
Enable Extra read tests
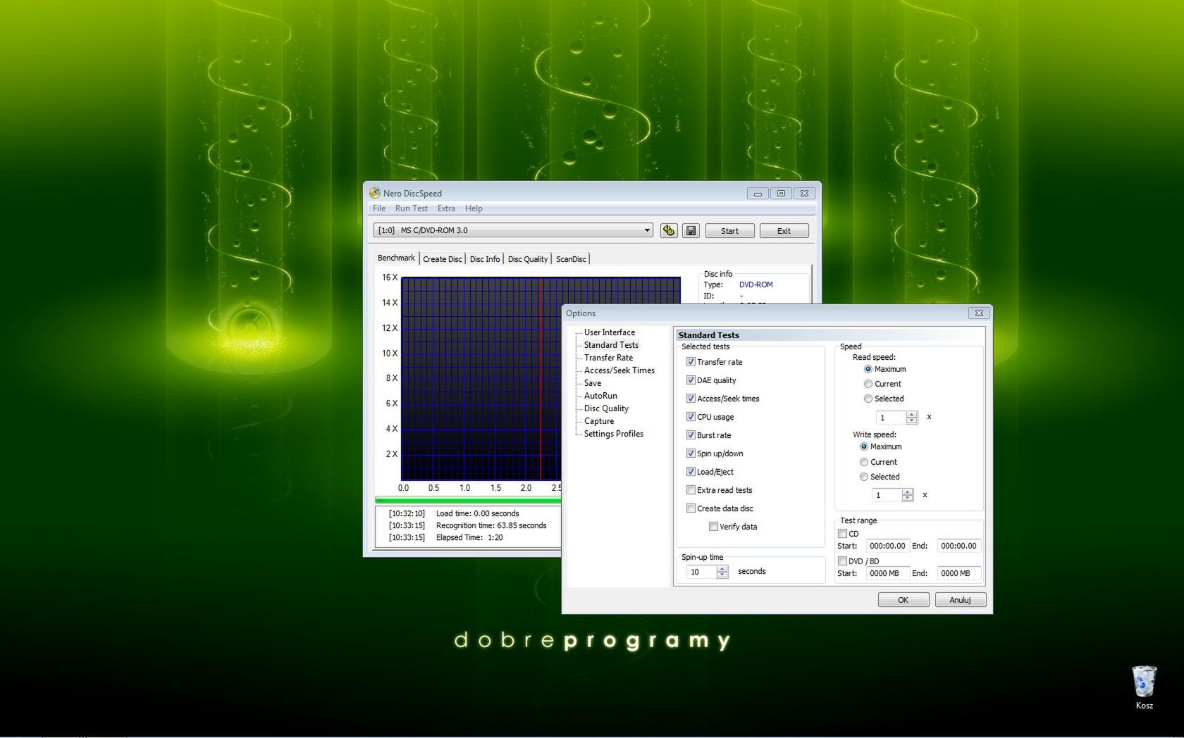coord(691,489)
